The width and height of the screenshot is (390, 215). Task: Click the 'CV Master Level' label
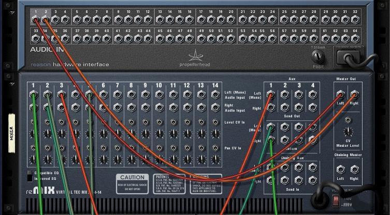point(348,143)
